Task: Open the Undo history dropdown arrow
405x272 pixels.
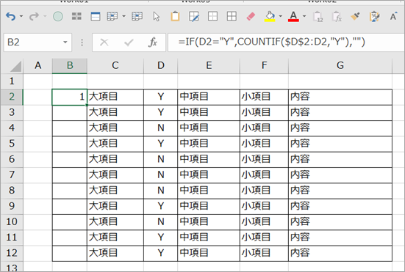Action: click(x=21, y=16)
